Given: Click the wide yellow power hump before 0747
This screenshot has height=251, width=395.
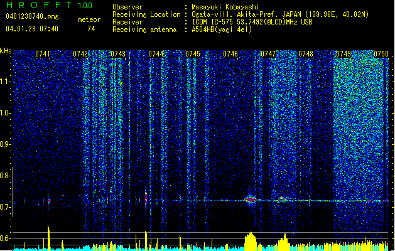Looking at the screenshot, I should (x=251, y=241).
